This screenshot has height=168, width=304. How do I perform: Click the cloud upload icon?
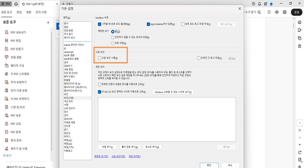(x=277, y=12)
